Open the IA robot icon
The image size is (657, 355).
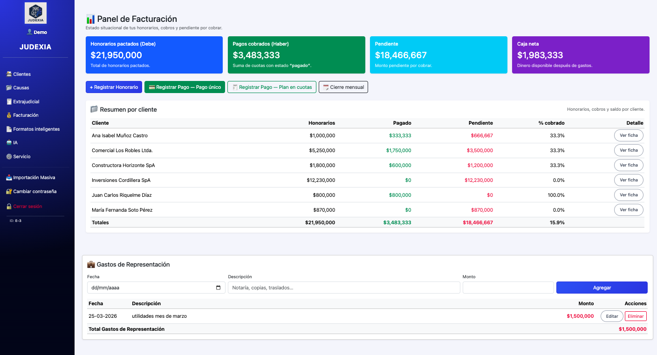point(9,143)
